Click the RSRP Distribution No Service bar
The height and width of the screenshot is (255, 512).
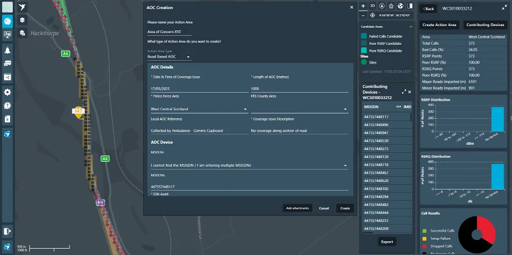pyautogui.click(x=497, y=119)
